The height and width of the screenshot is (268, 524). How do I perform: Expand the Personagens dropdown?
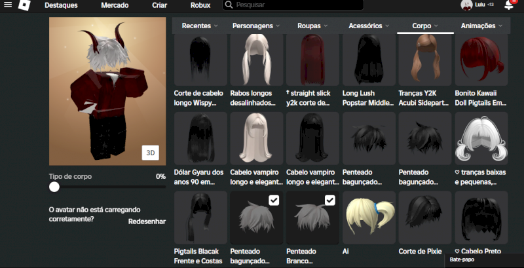pos(255,26)
